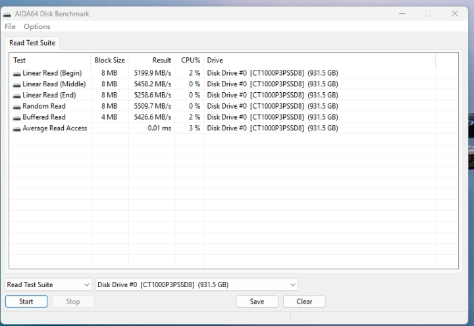Image resolution: width=474 pixels, height=326 pixels.
Task: Click the disk icon beside Random Read
Action: tap(17, 107)
